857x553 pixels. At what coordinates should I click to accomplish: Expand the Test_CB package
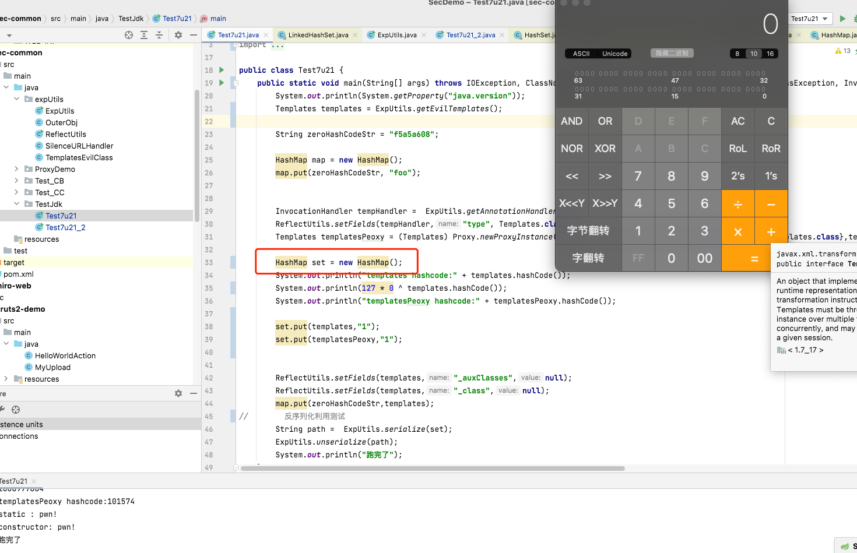pyautogui.click(x=17, y=181)
